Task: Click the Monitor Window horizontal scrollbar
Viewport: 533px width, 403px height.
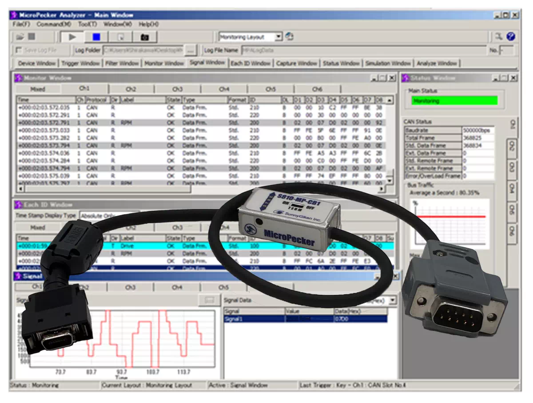Action: click(x=200, y=189)
